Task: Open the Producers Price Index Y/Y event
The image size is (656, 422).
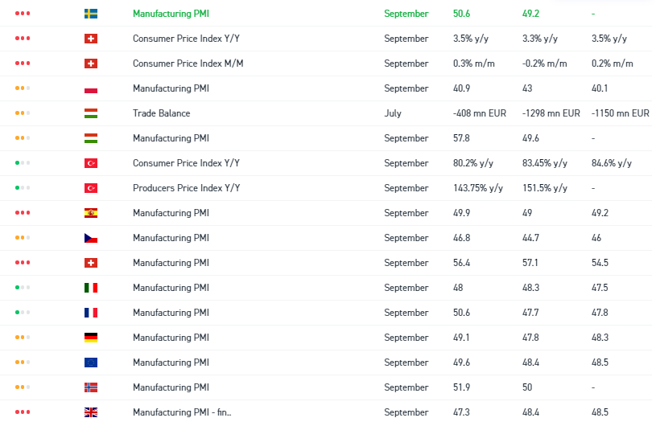Action: [187, 188]
